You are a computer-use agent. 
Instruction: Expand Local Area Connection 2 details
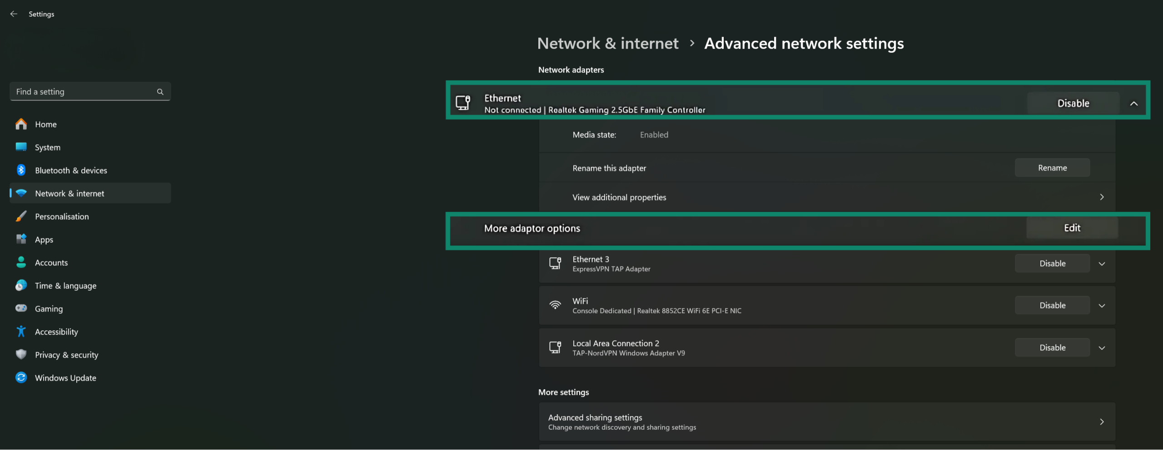pos(1102,348)
